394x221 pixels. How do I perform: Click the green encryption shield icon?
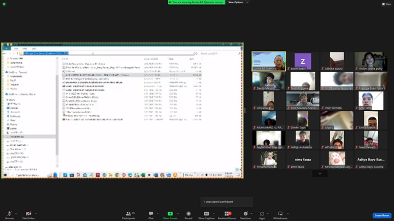[x=4, y=4]
